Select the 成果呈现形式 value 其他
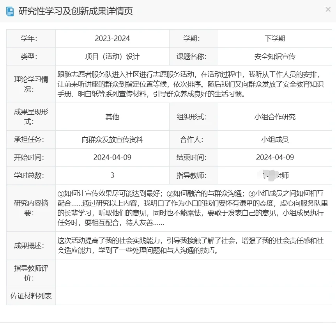Viewport: 336px width, 330px height. [x=112, y=117]
